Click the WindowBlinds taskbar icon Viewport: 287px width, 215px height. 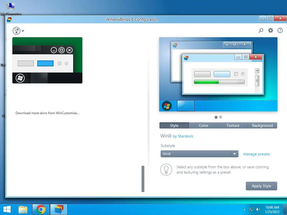[59, 209]
